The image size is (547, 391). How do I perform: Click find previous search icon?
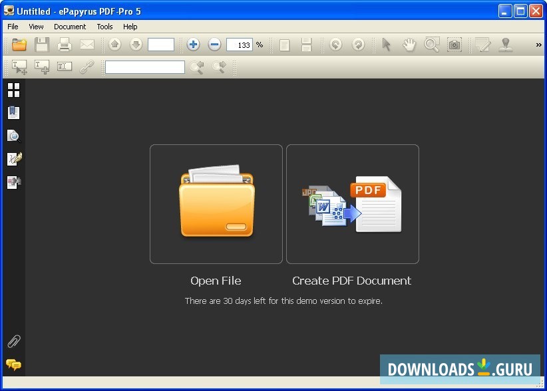[197, 67]
